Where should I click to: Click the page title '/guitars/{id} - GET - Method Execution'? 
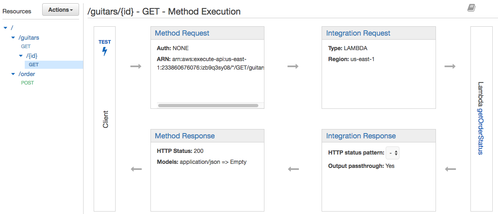(x=164, y=12)
